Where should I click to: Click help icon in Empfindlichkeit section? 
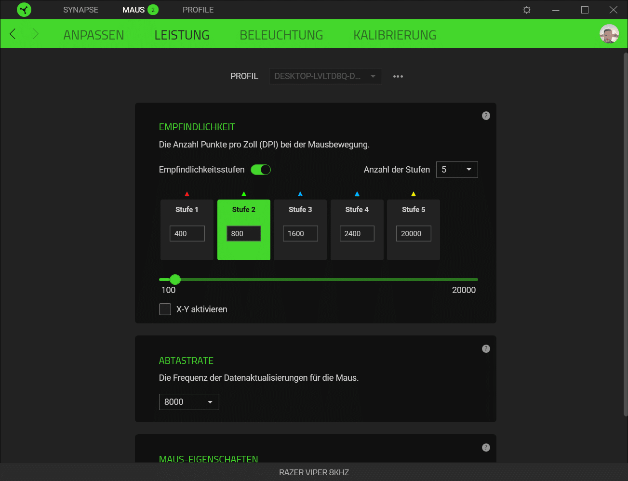pyautogui.click(x=486, y=116)
